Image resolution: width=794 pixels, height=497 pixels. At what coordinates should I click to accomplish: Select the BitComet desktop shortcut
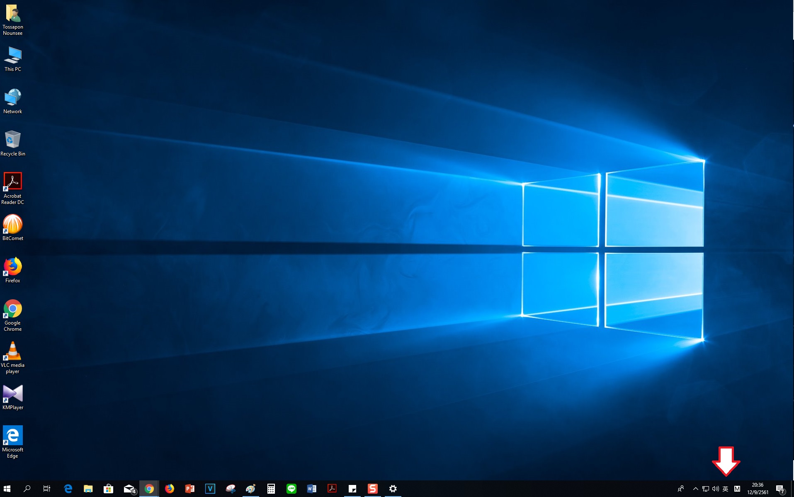click(x=13, y=228)
